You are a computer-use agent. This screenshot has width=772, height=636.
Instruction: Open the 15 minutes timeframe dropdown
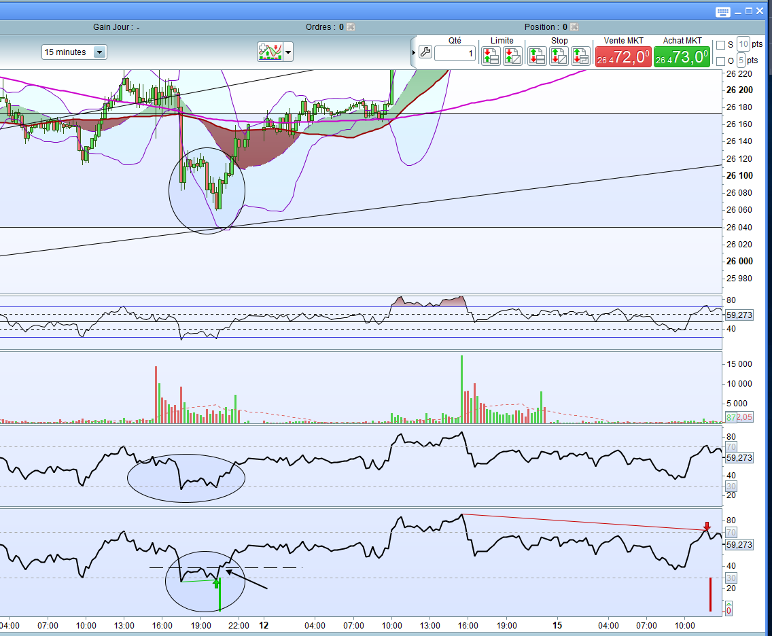(74, 52)
